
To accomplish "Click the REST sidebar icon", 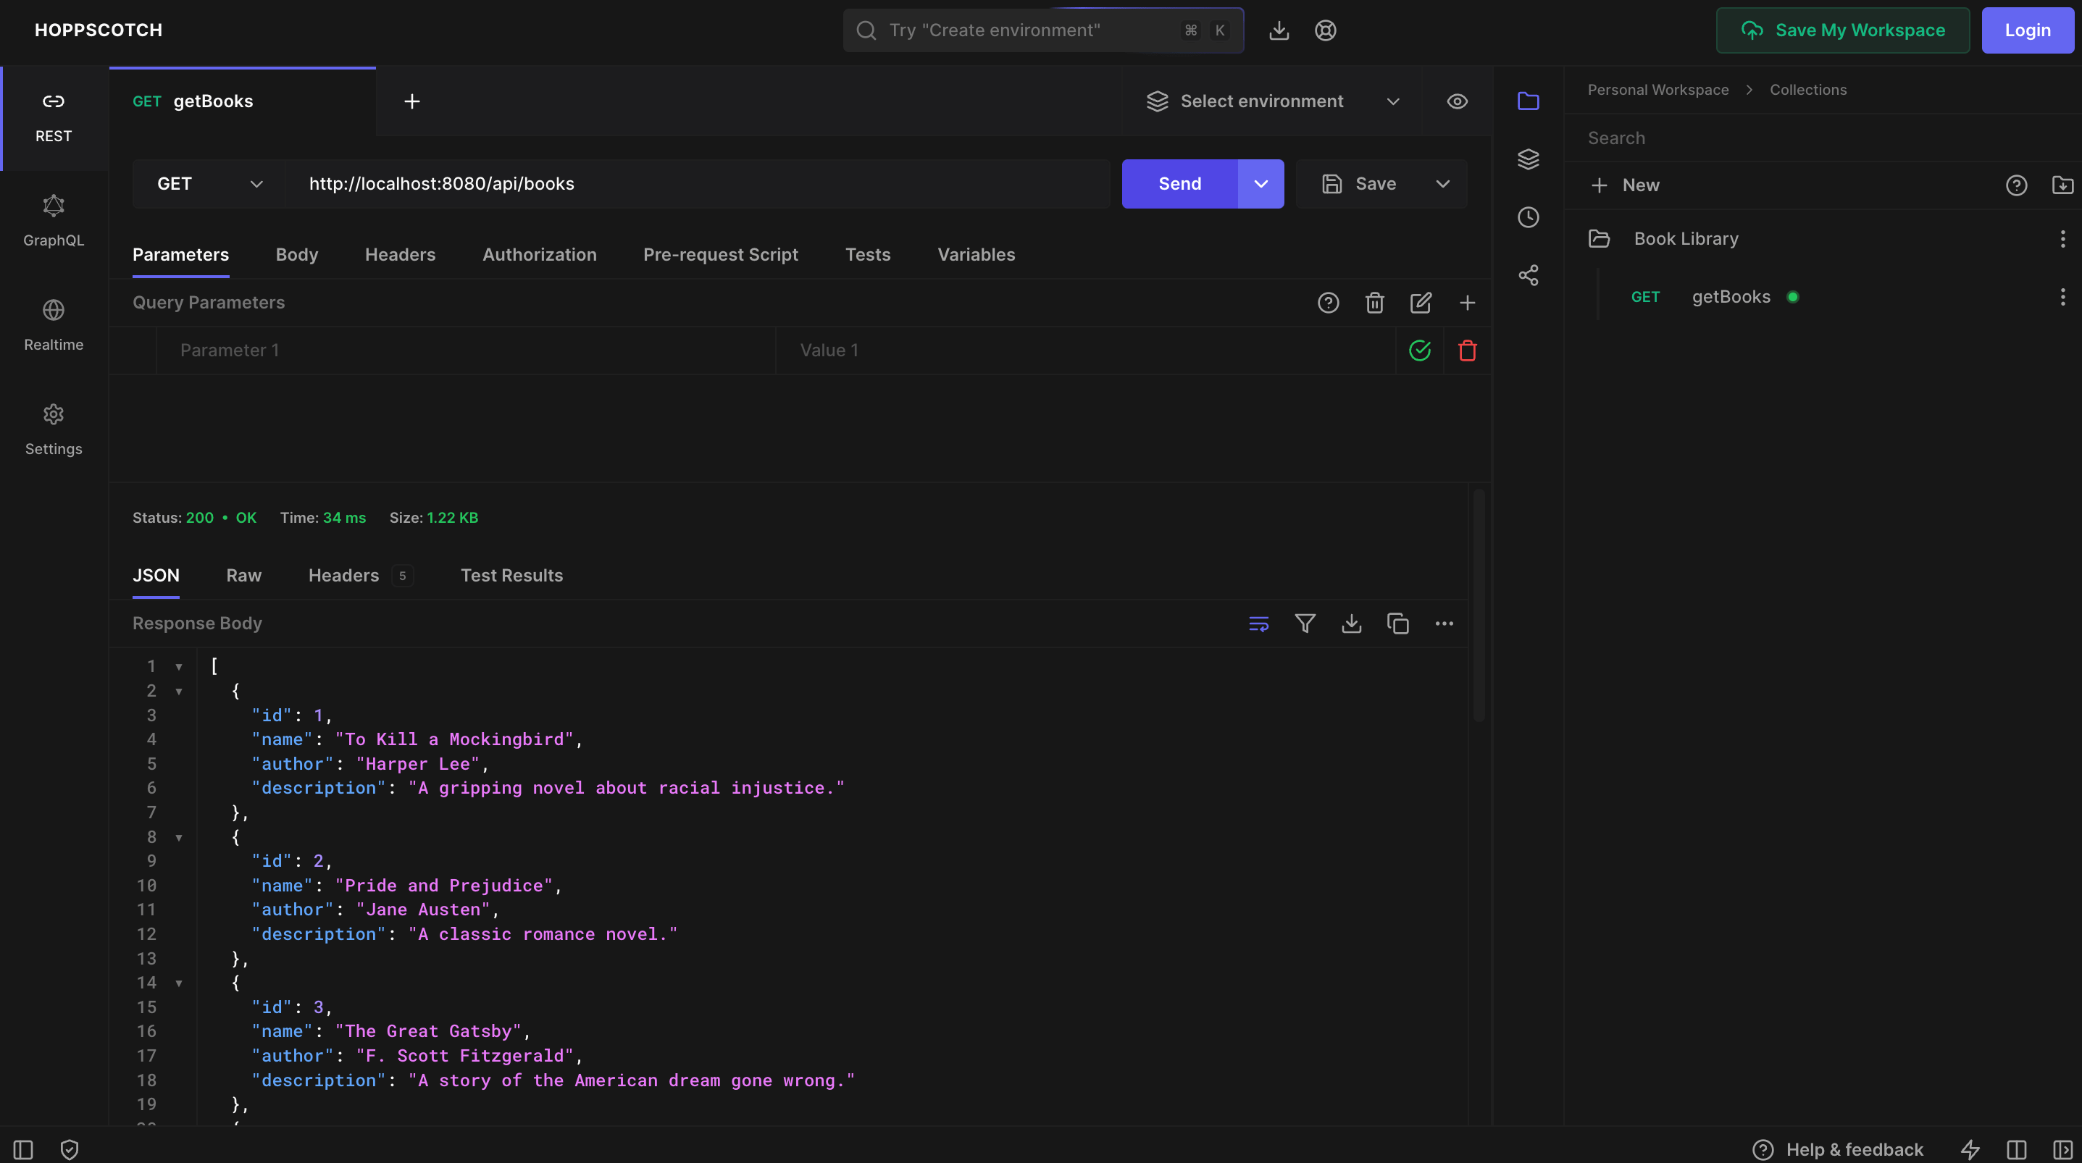I will click(53, 117).
